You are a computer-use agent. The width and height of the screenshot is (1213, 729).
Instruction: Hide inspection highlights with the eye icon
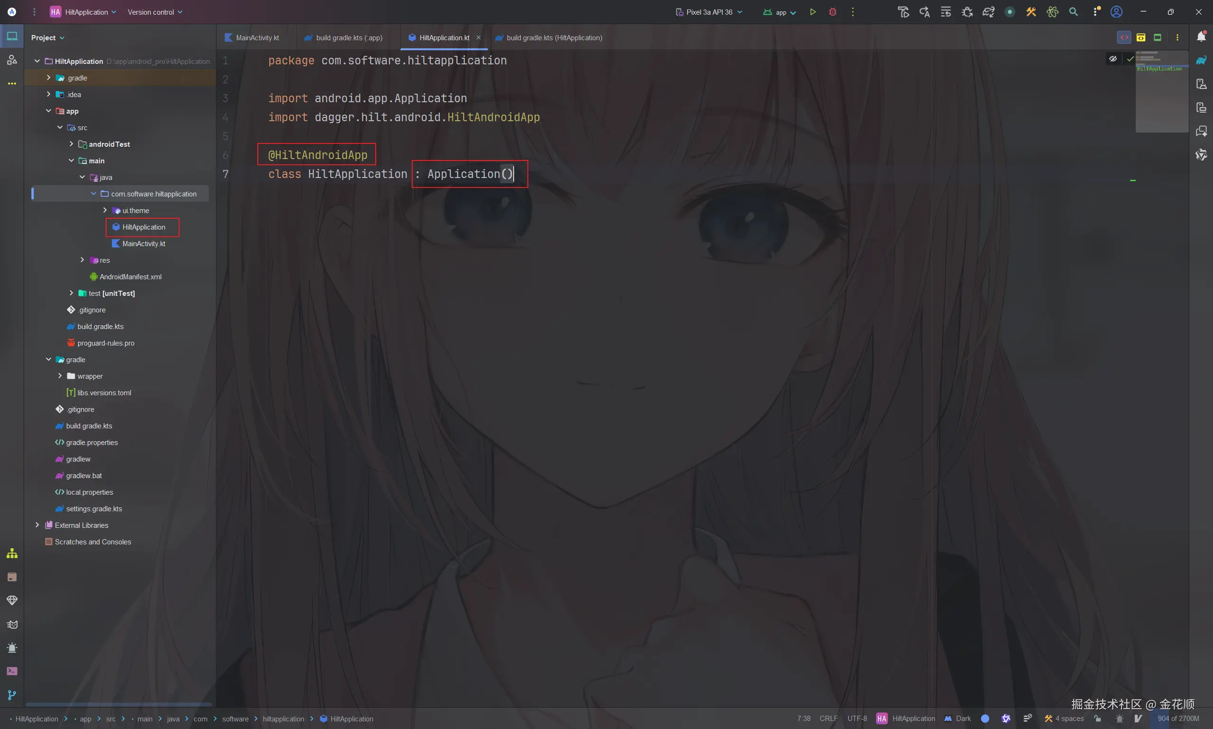pyautogui.click(x=1113, y=58)
